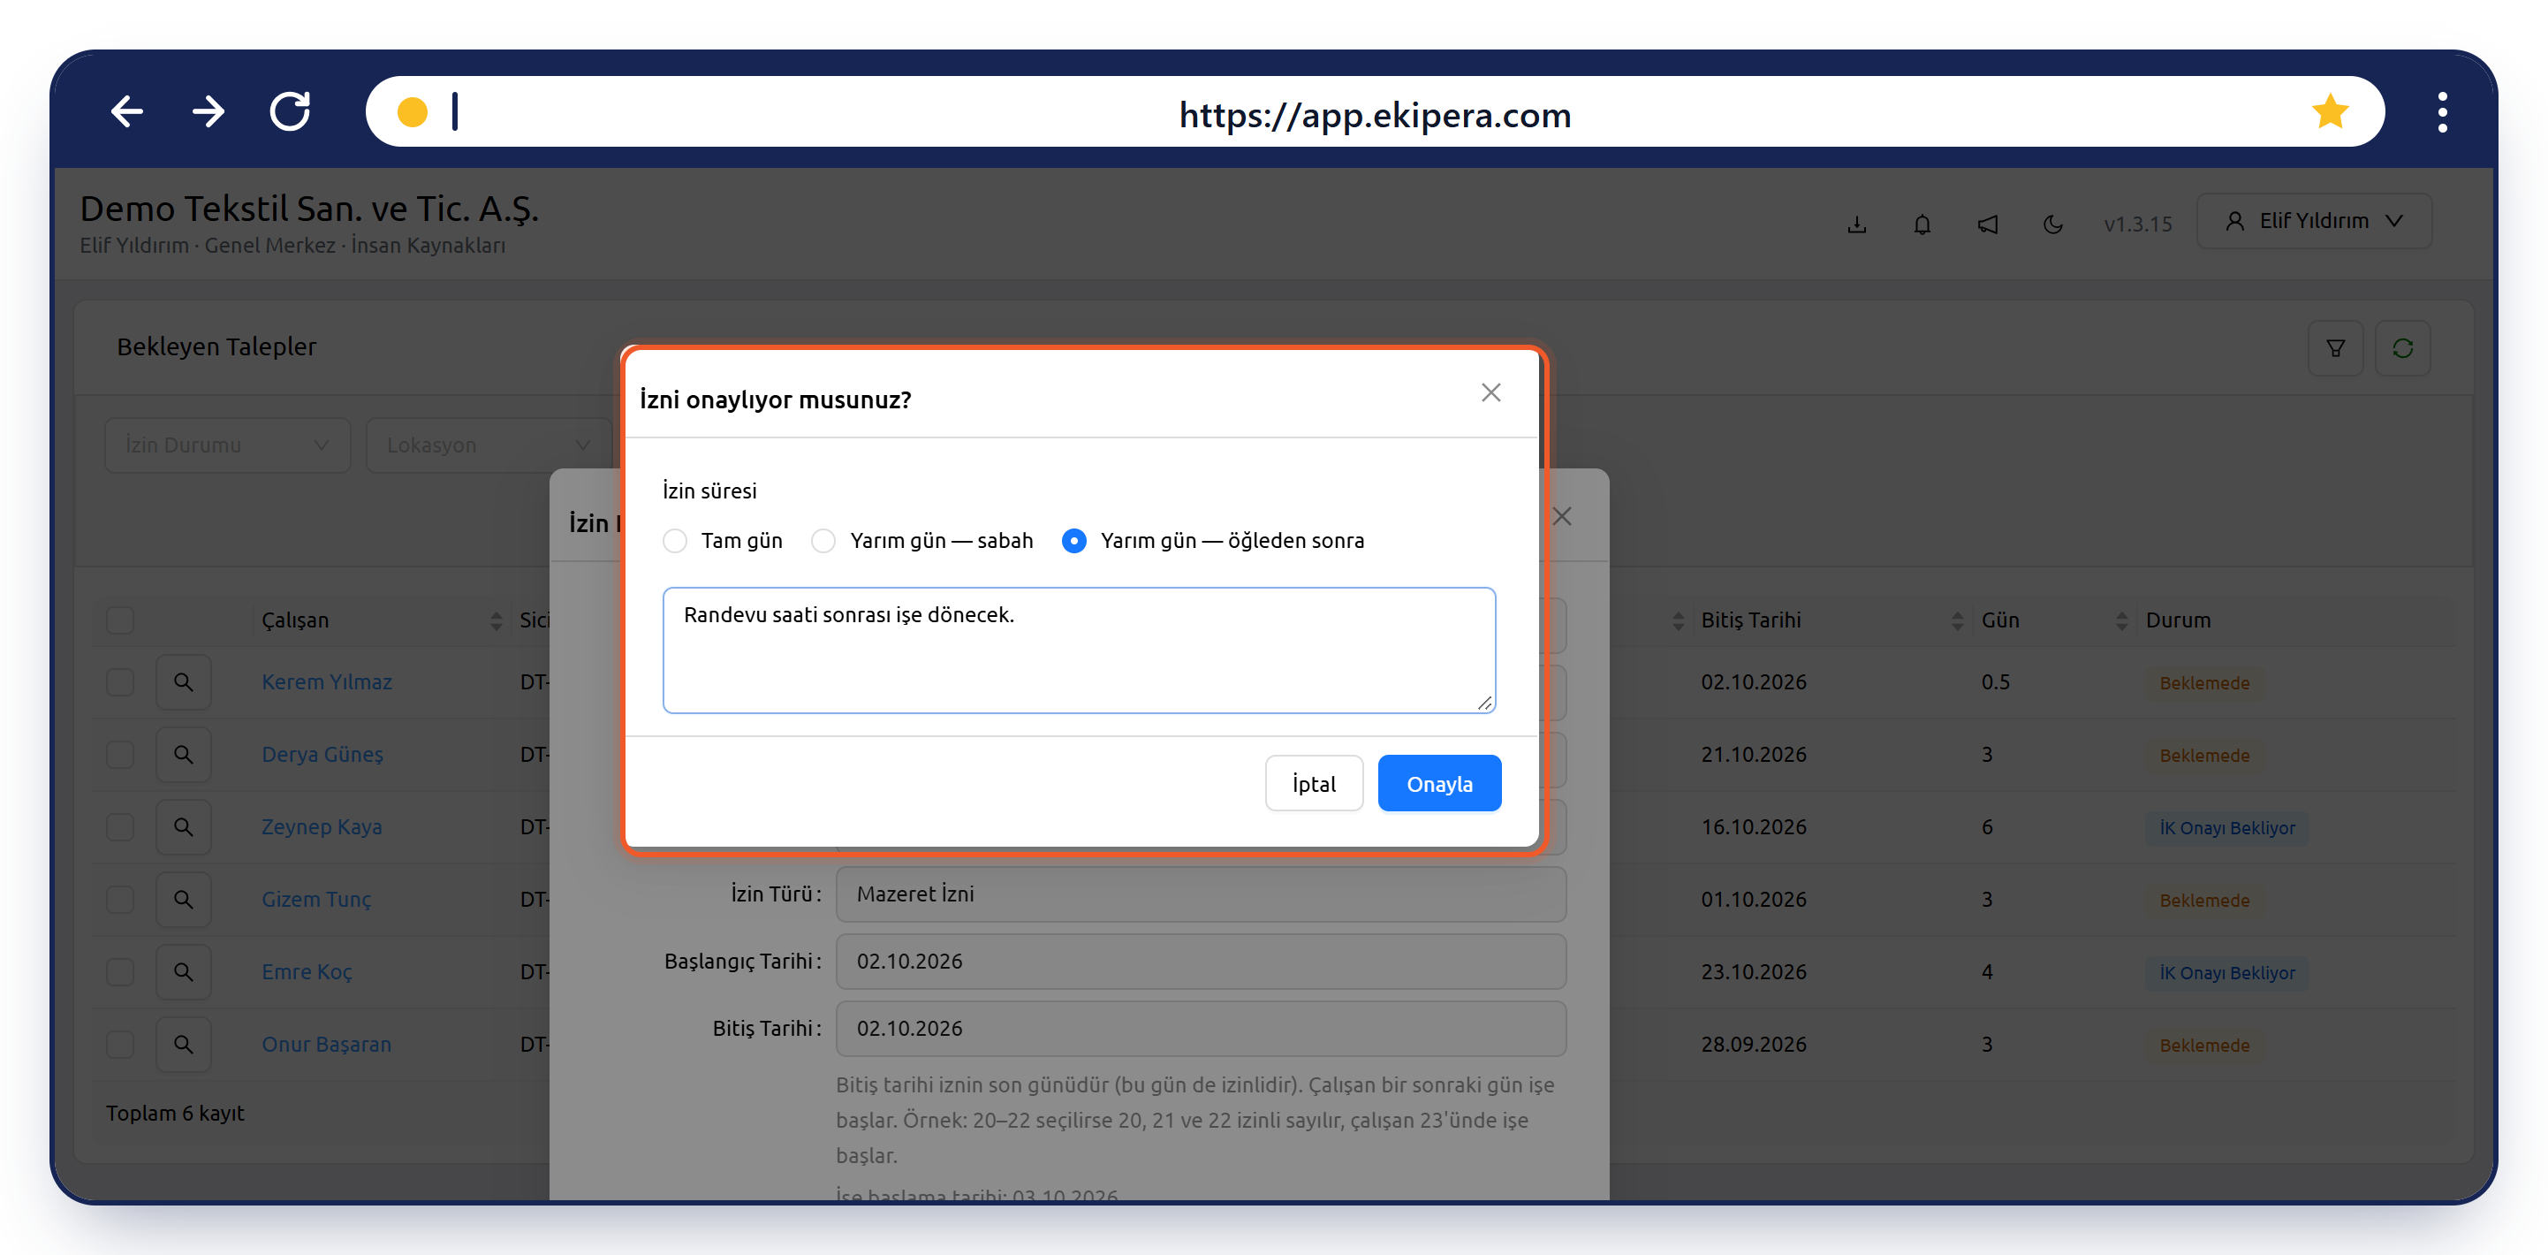The image size is (2548, 1255).
Task: Open the browser three-dot menu
Action: [2442, 112]
